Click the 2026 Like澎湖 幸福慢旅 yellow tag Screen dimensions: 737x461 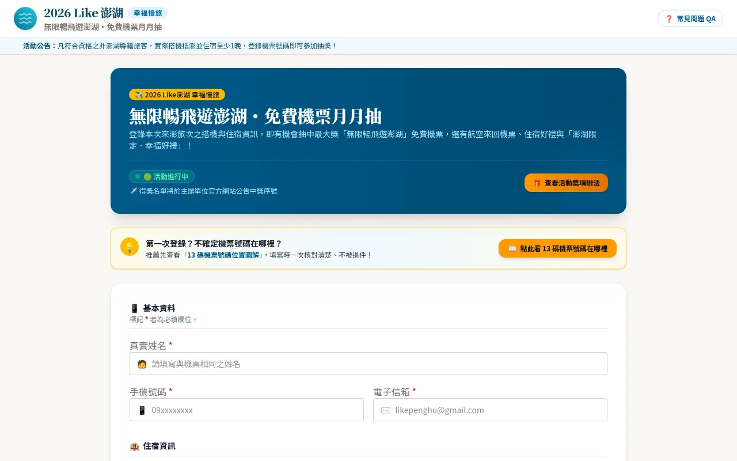coord(177,95)
